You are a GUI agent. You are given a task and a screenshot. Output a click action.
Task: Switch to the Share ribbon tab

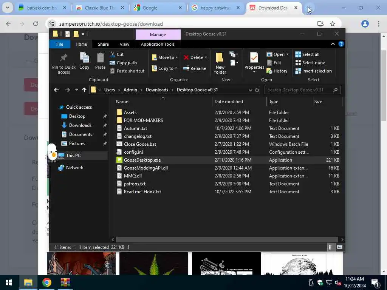pyautogui.click(x=103, y=44)
